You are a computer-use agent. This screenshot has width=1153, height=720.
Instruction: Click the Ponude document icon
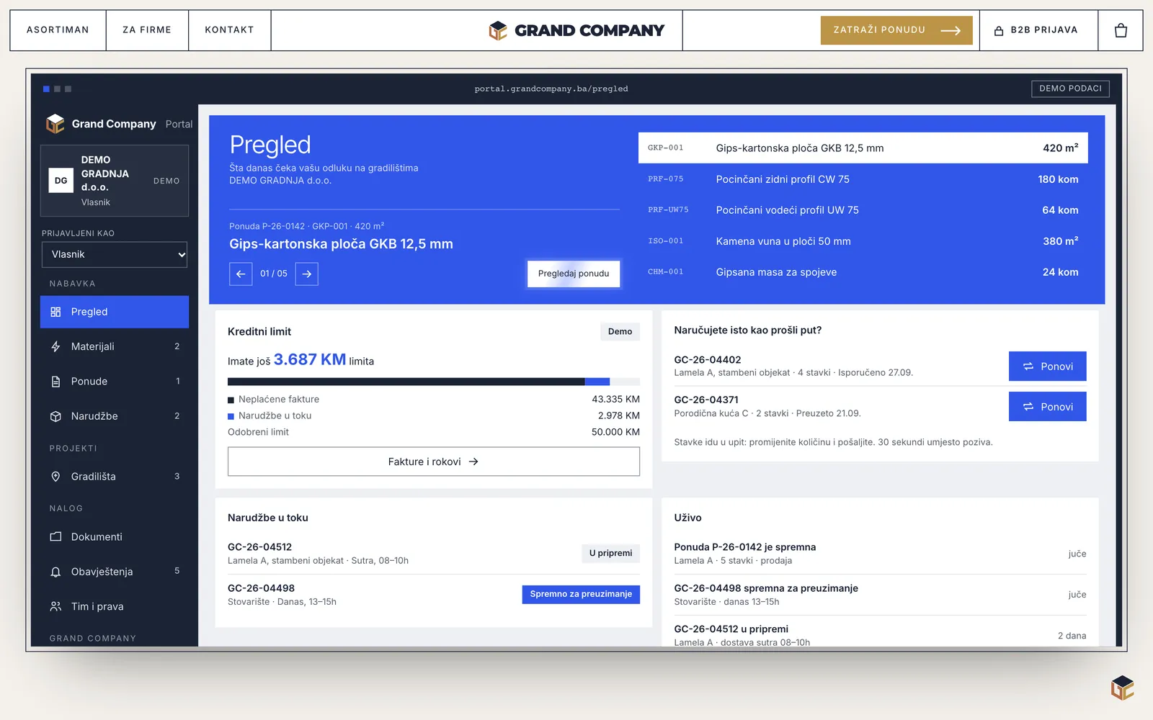click(x=55, y=382)
